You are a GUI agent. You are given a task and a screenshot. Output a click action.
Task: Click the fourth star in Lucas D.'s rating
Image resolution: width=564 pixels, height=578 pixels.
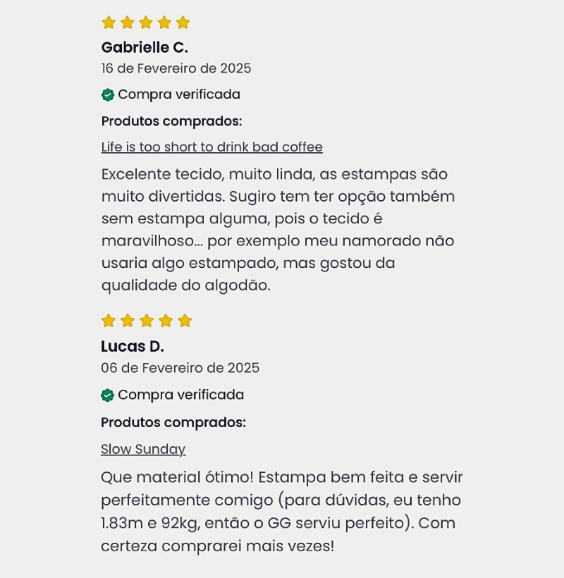click(166, 321)
